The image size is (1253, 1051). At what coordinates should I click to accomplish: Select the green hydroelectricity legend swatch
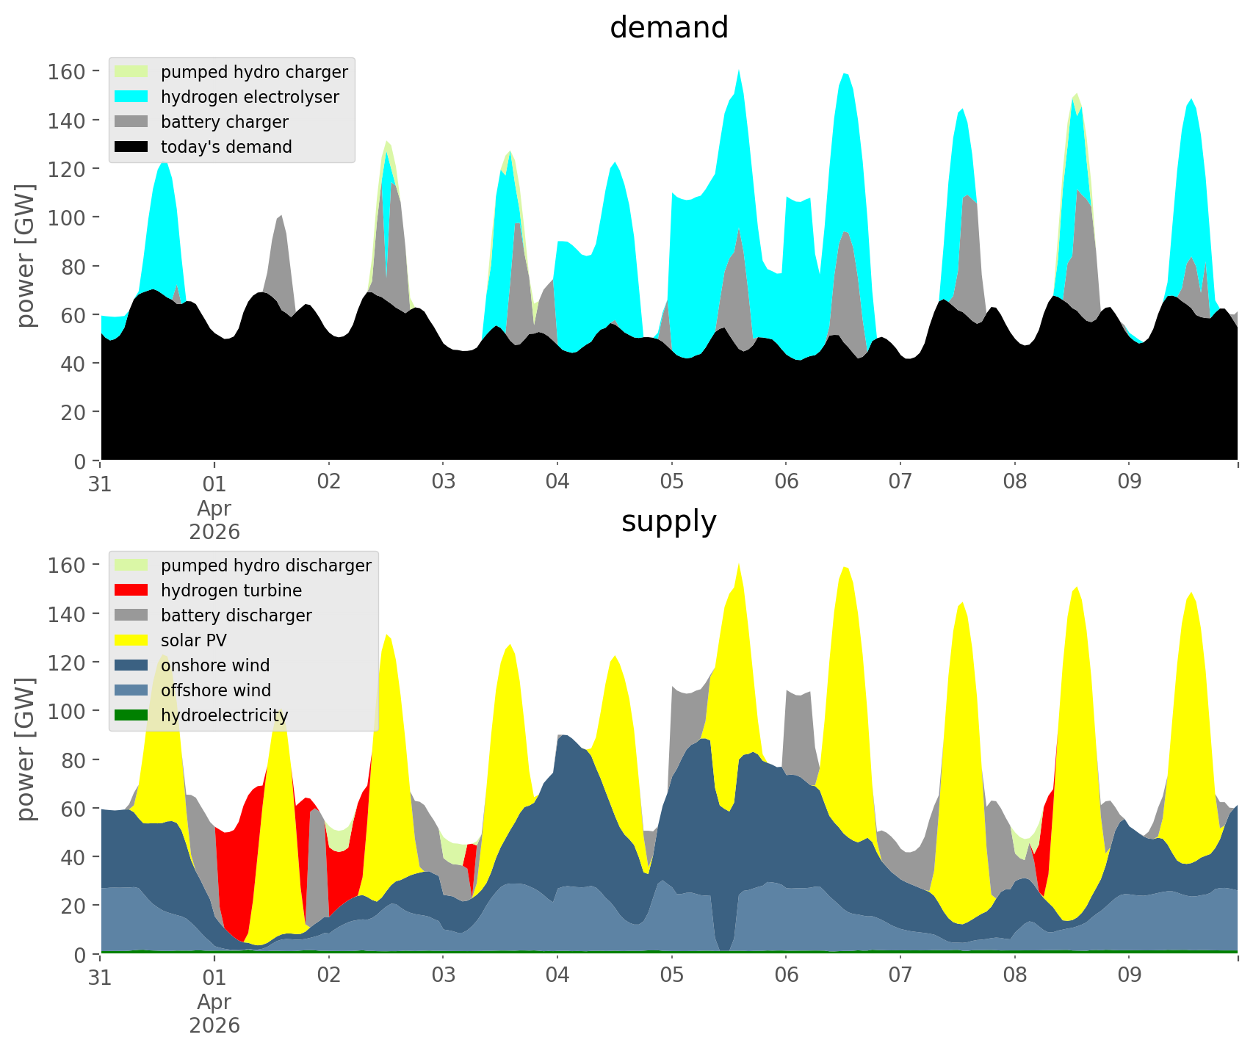pos(131,715)
